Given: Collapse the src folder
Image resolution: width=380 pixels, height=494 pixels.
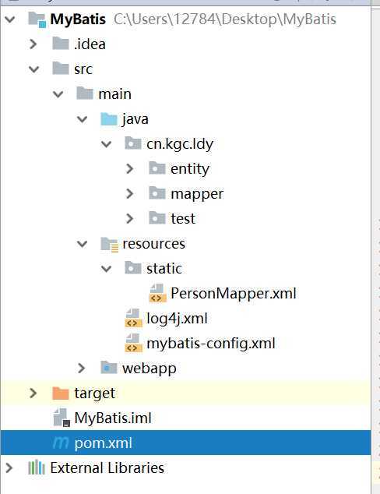Looking at the screenshot, I should tap(33, 69).
